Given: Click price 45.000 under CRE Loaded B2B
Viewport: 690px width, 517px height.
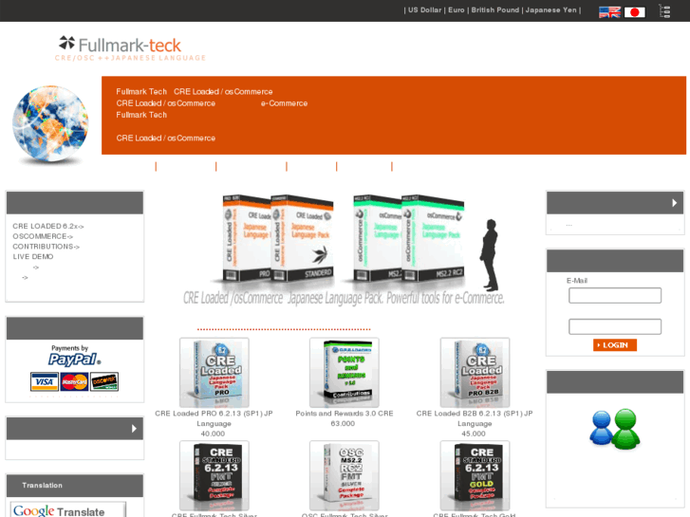Looking at the screenshot, I should point(474,434).
